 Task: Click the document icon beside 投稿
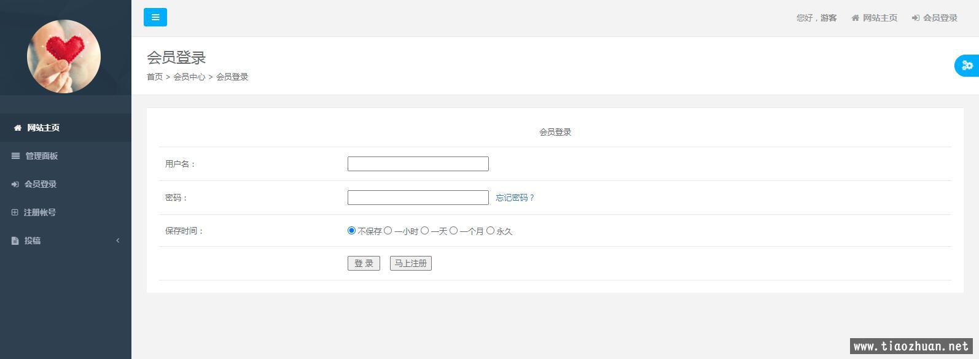click(15, 241)
